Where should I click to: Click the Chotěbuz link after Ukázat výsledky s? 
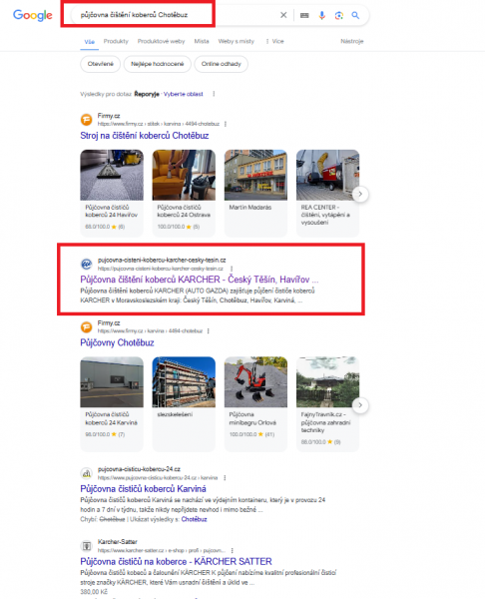click(x=194, y=519)
